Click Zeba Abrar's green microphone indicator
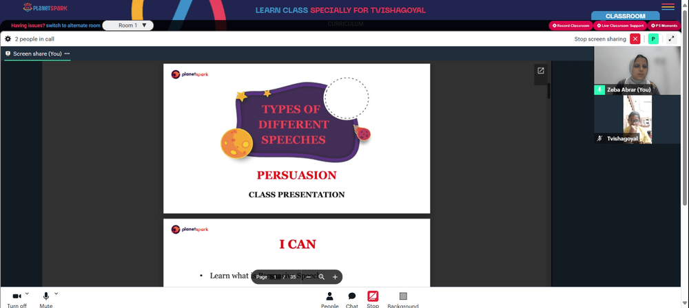The image size is (689, 308). click(599, 89)
